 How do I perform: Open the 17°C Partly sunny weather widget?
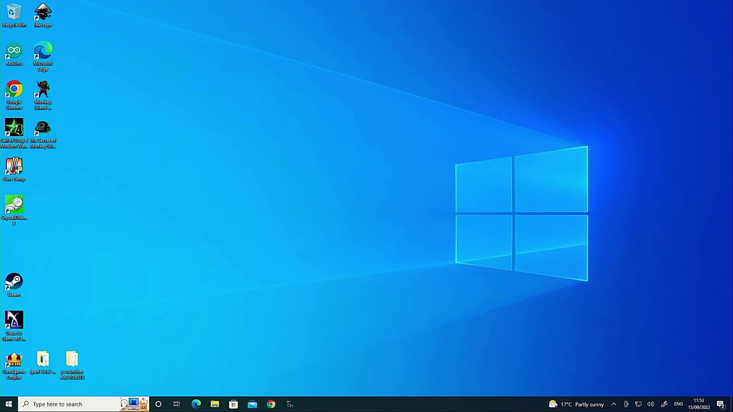(576, 404)
